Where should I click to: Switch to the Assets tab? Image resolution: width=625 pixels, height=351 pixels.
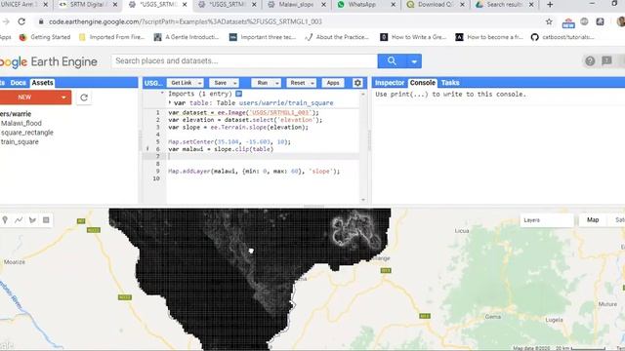coord(42,83)
